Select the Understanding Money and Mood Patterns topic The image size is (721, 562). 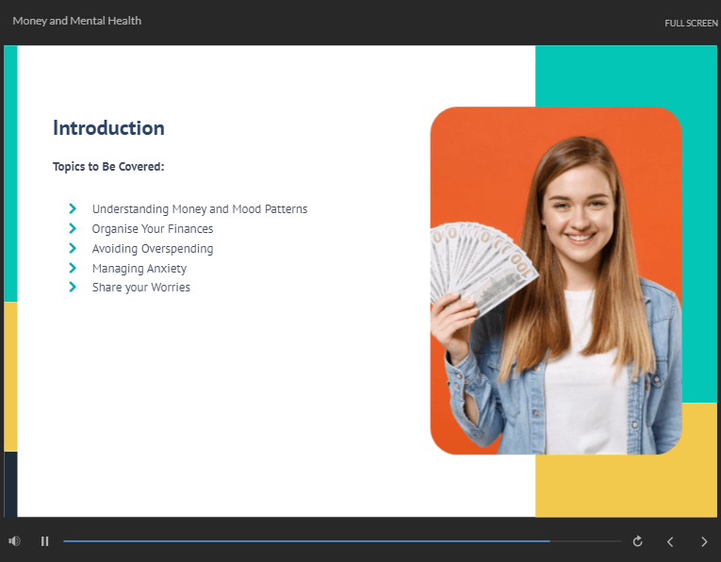(200, 209)
